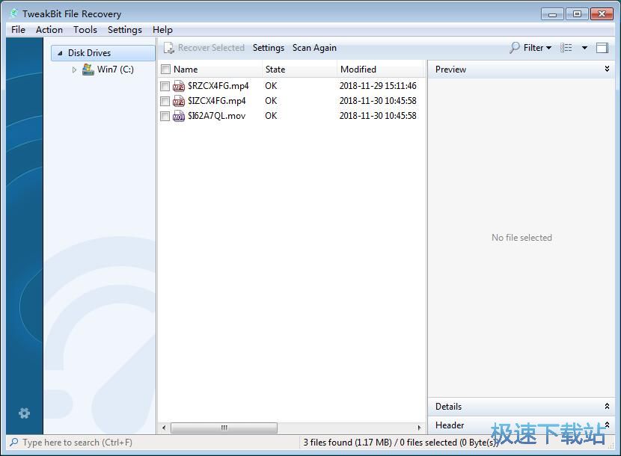Open the Tools menu
The image size is (621, 456).
85,30
